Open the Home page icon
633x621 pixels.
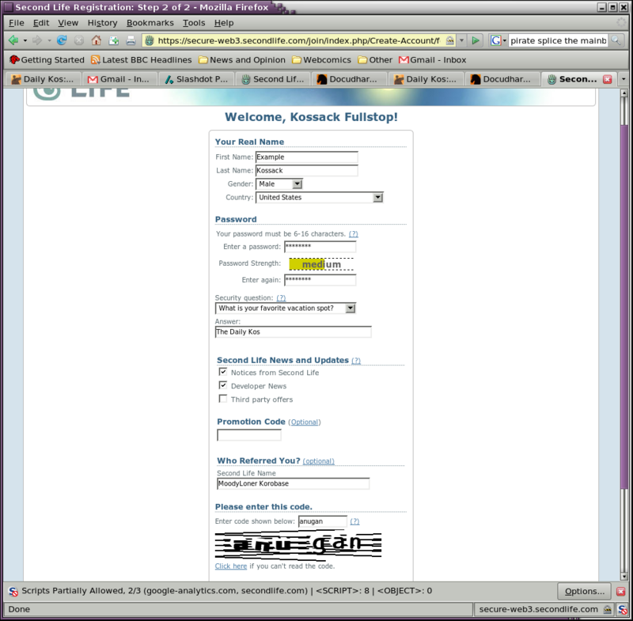pos(96,40)
